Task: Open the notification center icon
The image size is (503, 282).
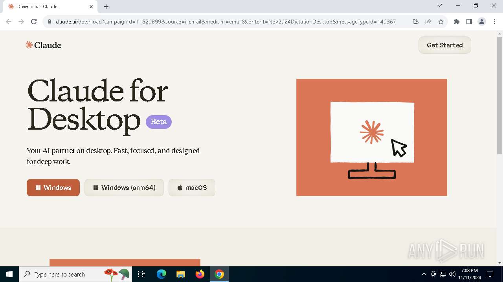Action: 490,274
